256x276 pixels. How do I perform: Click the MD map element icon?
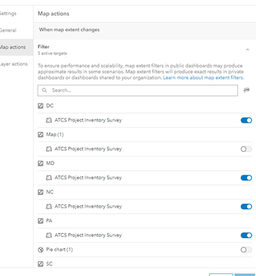[x=41, y=164]
